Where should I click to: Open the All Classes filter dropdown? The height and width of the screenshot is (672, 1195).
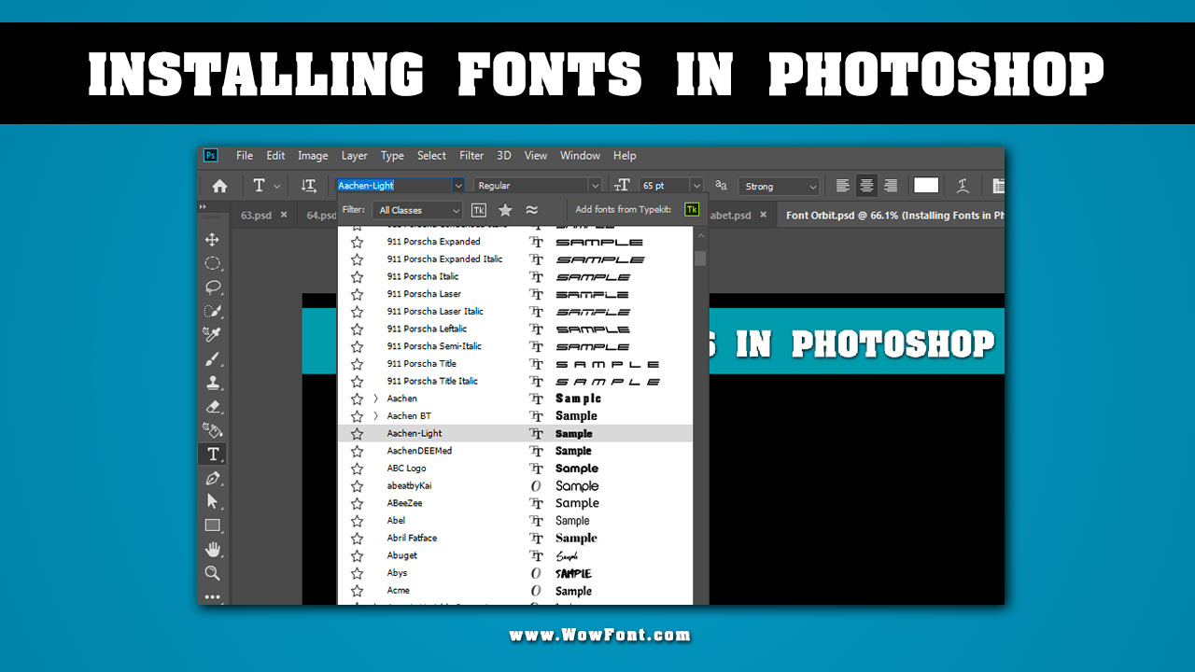pos(416,210)
